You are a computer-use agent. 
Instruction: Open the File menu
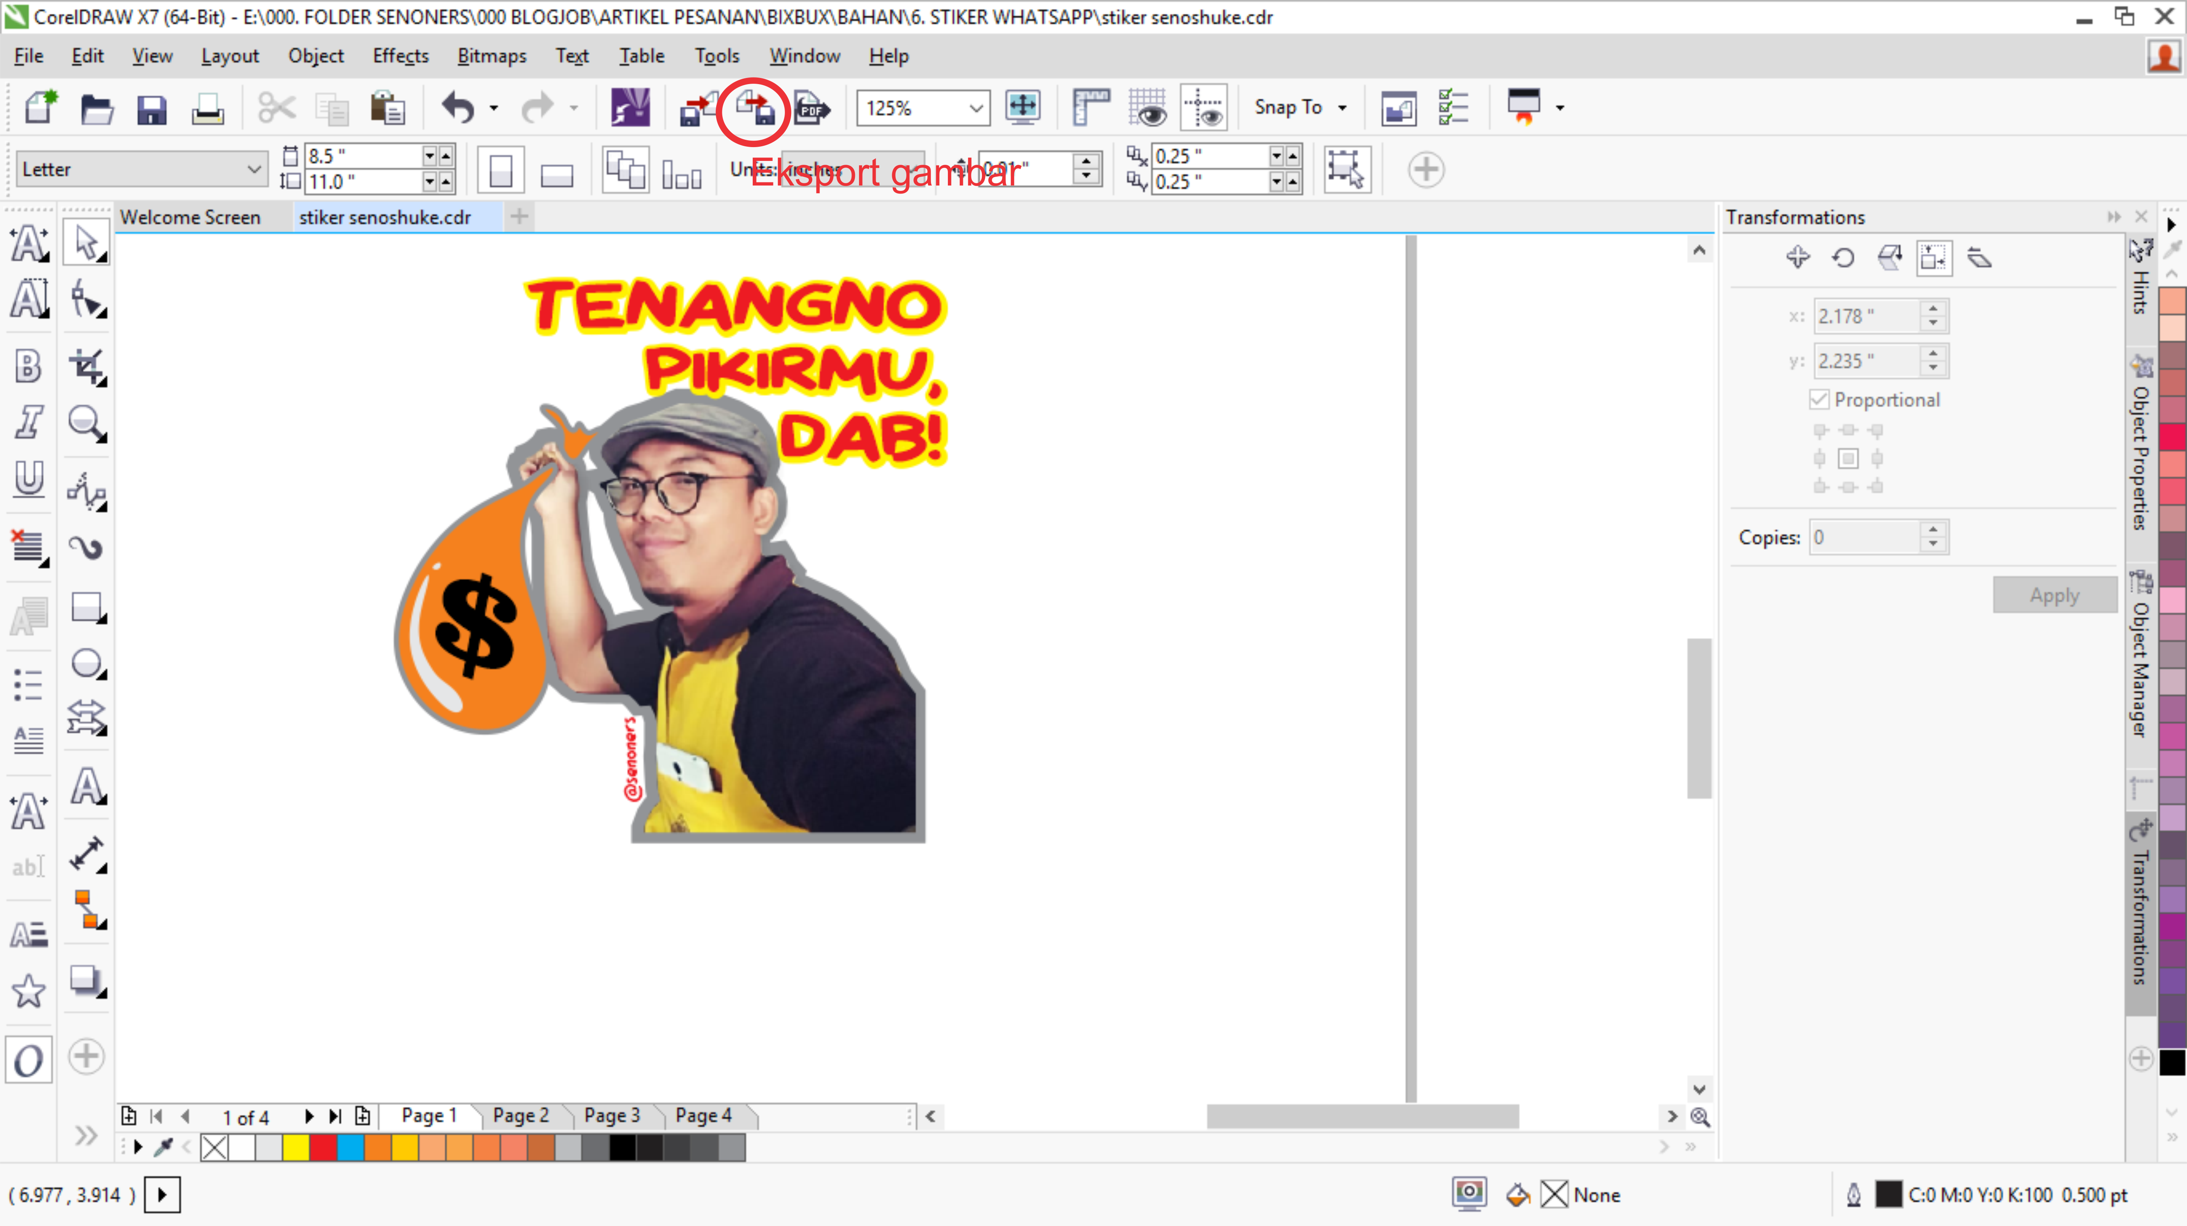(x=28, y=55)
